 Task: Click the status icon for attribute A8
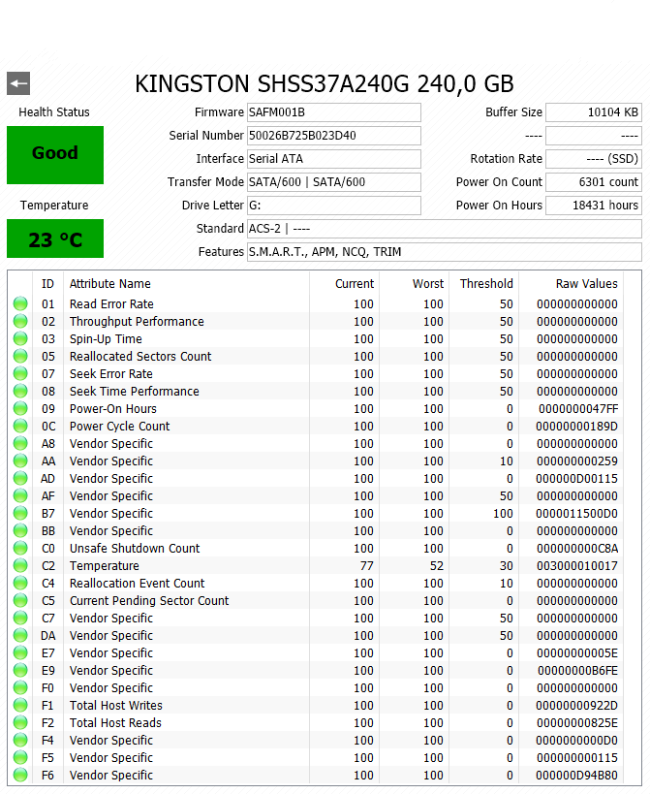point(20,444)
